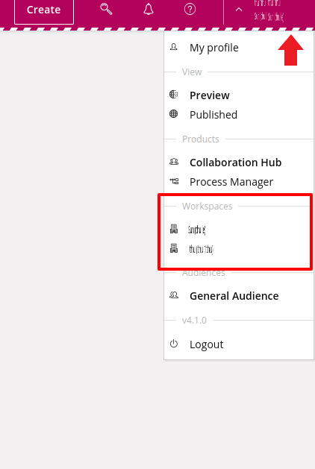Screen dimensions: 315x469
Task: Click the Preview dotted globe icon
Action: tap(174, 95)
